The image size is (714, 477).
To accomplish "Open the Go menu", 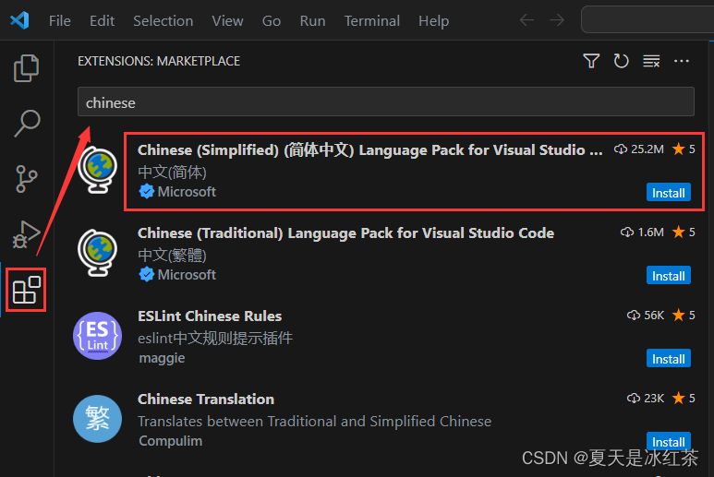I will (x=272, y=21).
